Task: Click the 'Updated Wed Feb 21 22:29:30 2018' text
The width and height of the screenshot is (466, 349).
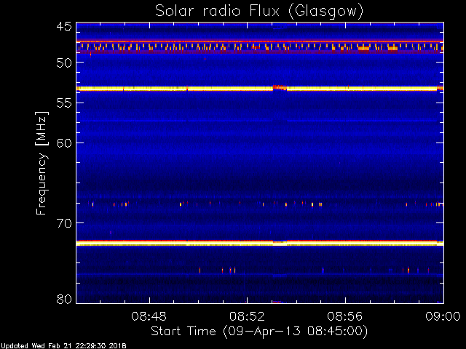Action: [63, 346]
